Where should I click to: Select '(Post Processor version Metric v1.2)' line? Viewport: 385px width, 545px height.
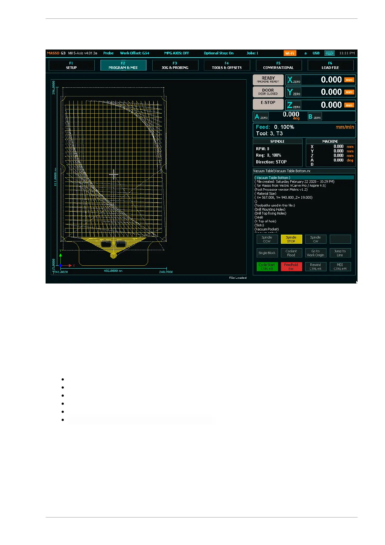click(x=281, y=190)
